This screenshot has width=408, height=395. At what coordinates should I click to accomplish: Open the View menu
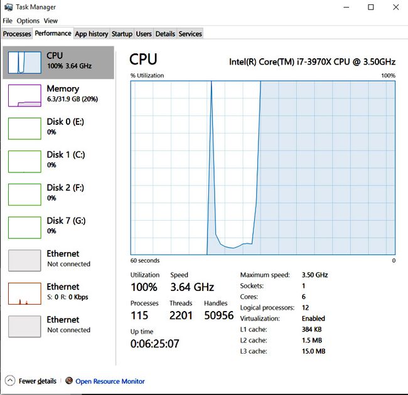51,21
